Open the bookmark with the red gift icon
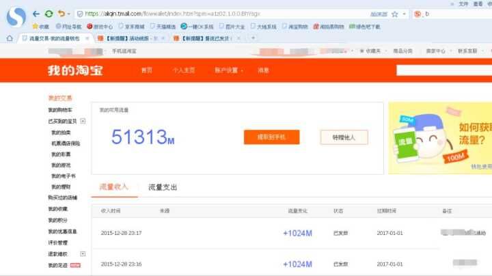 329,27
